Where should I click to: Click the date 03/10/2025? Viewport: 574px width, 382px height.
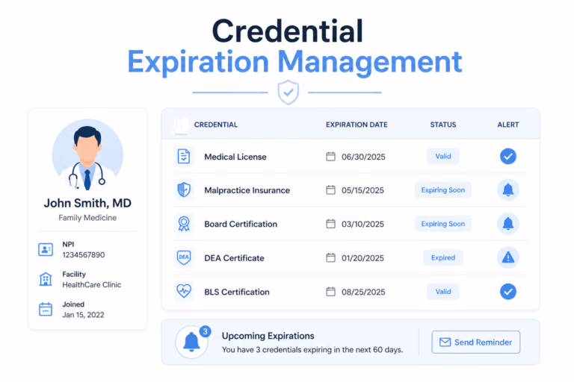click(x=362, y=224)
